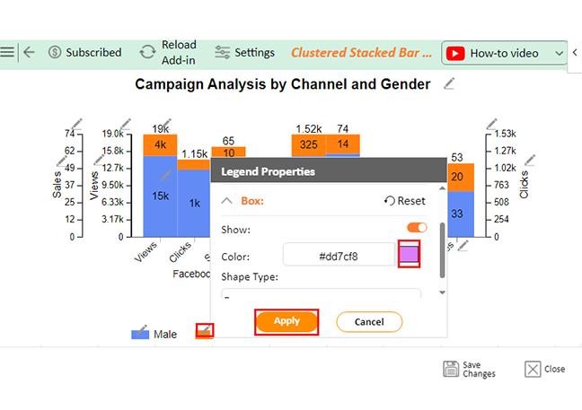Click the back arrow icon

tap(29, 52)
